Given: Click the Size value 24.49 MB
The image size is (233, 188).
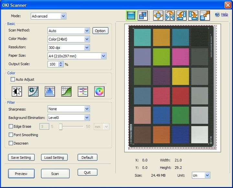Looking at the screenshot, I should (158, 175).
